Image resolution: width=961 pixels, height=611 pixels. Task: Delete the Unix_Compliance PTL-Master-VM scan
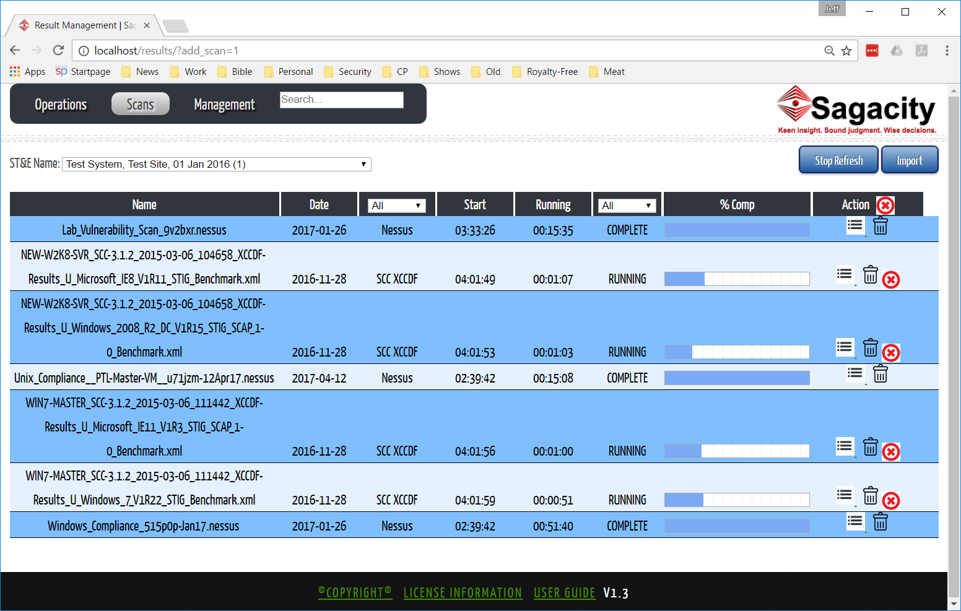pyautogui.click(x=881, y=373)
